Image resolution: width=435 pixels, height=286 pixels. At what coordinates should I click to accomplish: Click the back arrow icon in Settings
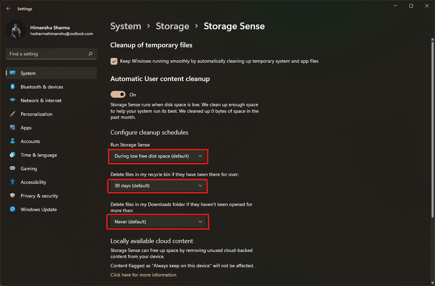[9, 9]
